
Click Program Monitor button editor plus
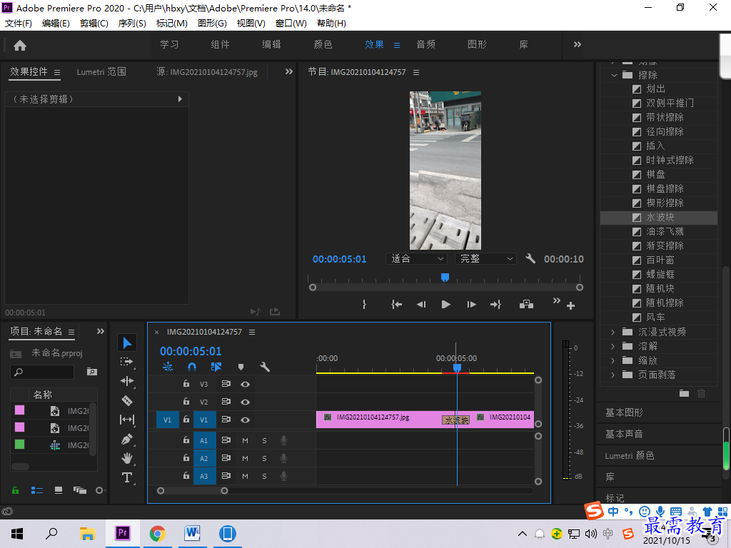coord(570,305)
